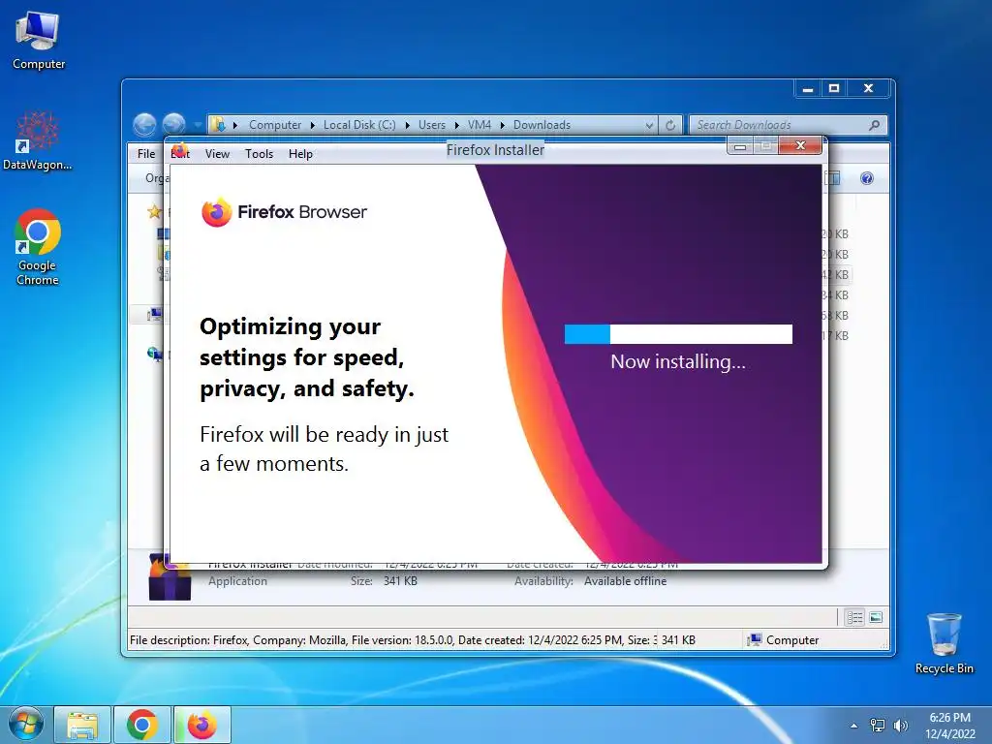Image resolution: width=992 pixels, height=744 pixels.
Task: Click the Users address bar segment
Action: [431, 125]
